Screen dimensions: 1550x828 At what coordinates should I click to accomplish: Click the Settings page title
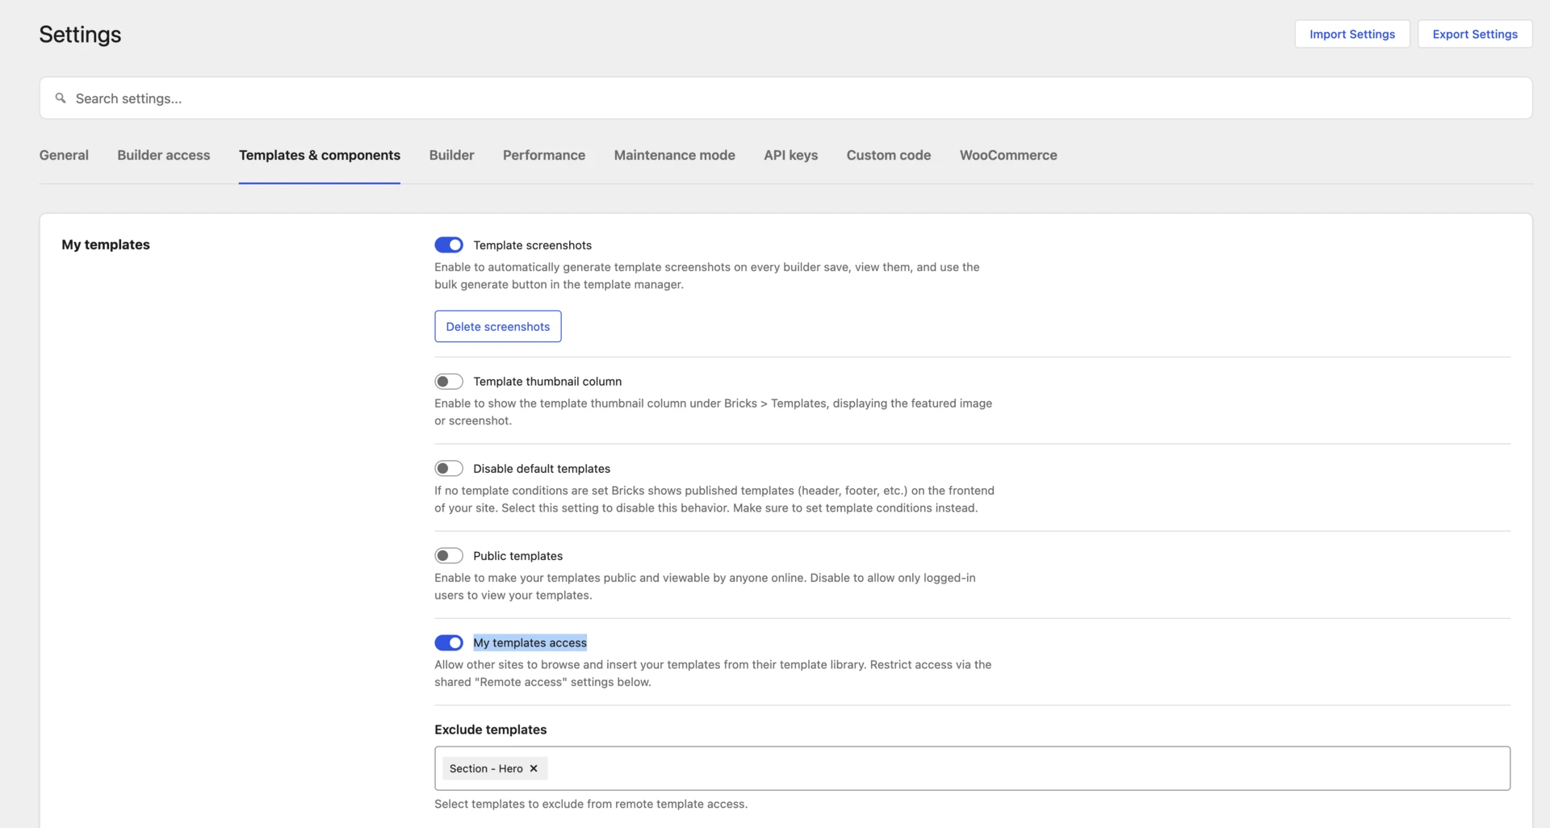(x=80, y=34)
